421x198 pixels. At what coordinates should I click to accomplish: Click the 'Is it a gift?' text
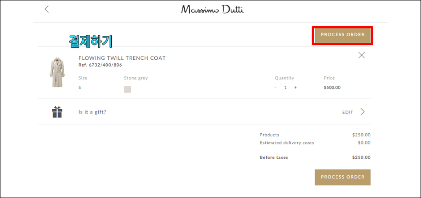[x=92, y=112]
